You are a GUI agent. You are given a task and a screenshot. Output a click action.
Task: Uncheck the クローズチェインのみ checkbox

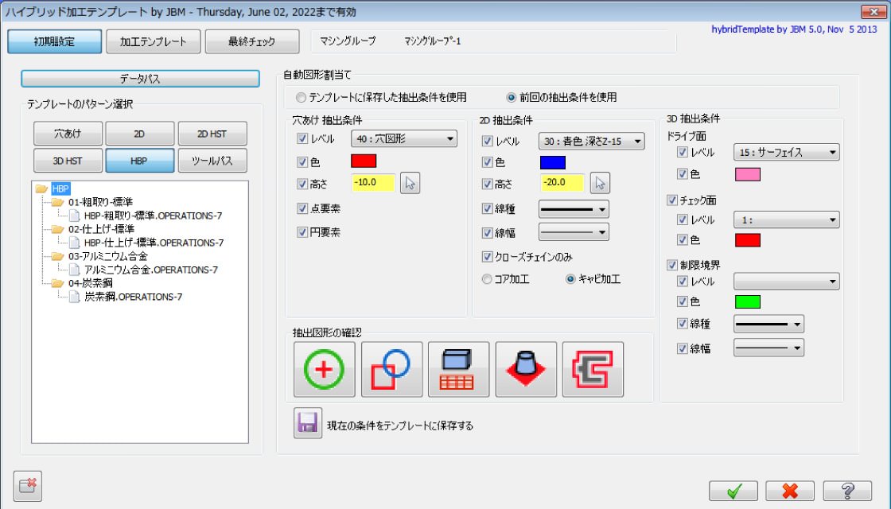tap(488, 257)
